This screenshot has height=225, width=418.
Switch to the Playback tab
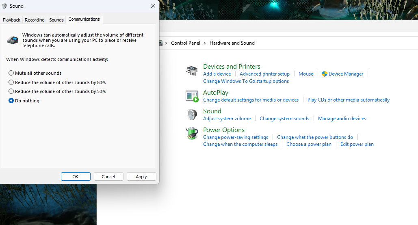coord(11,20)
